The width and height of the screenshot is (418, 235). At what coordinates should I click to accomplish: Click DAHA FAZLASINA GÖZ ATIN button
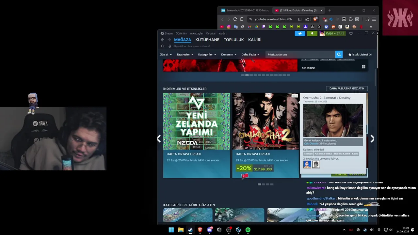pos(347,88)
